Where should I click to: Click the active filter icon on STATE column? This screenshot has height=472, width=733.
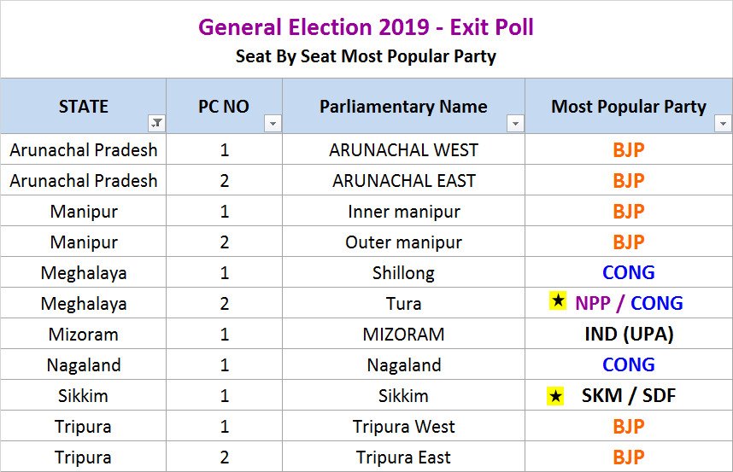tap(156, 124)
